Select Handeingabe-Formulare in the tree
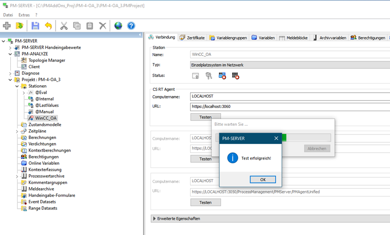The image size is (390, 235). click(52, 195)
